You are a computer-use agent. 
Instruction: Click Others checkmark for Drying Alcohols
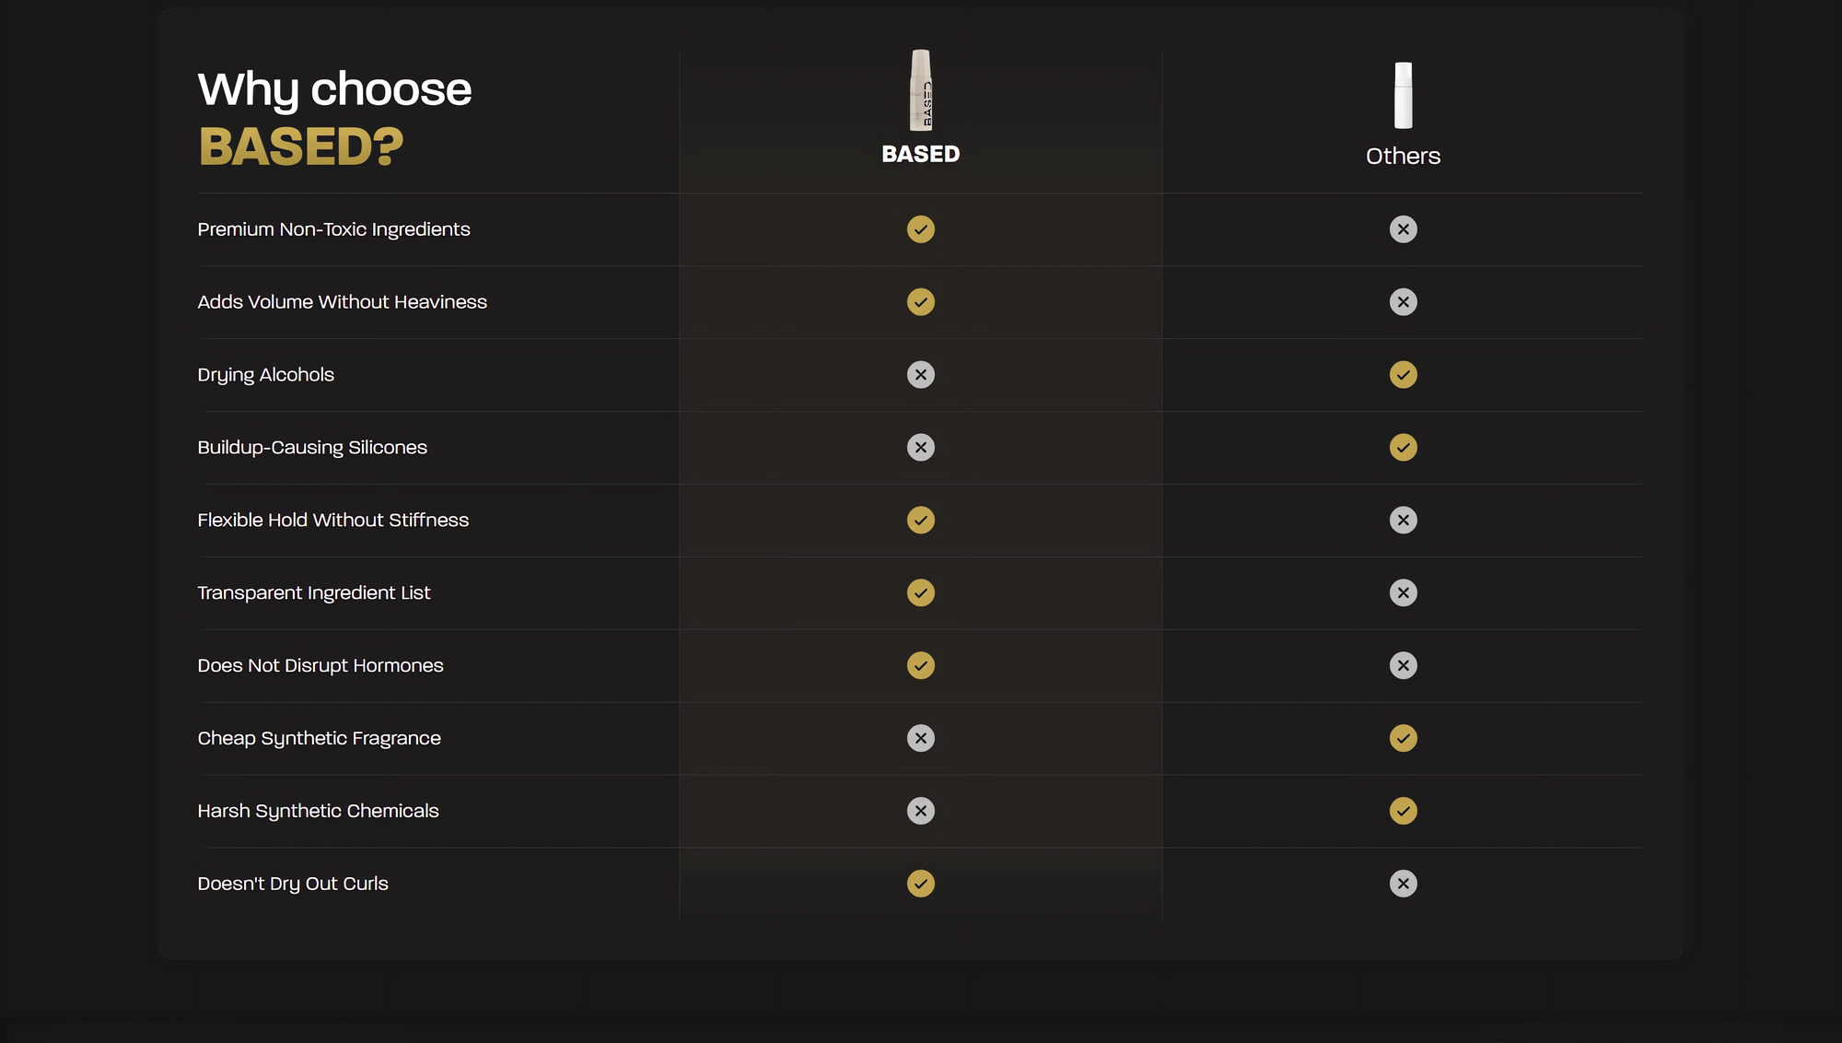pos(1403,375)
